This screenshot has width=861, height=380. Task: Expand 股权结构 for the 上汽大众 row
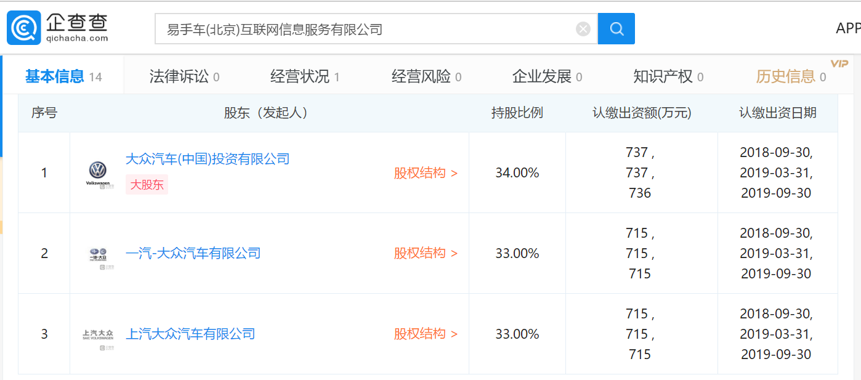tap(425, 334)
